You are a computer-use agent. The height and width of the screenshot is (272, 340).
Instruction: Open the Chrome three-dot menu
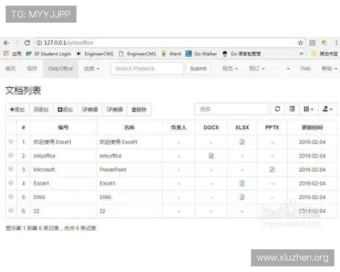[x=336, y=43]
